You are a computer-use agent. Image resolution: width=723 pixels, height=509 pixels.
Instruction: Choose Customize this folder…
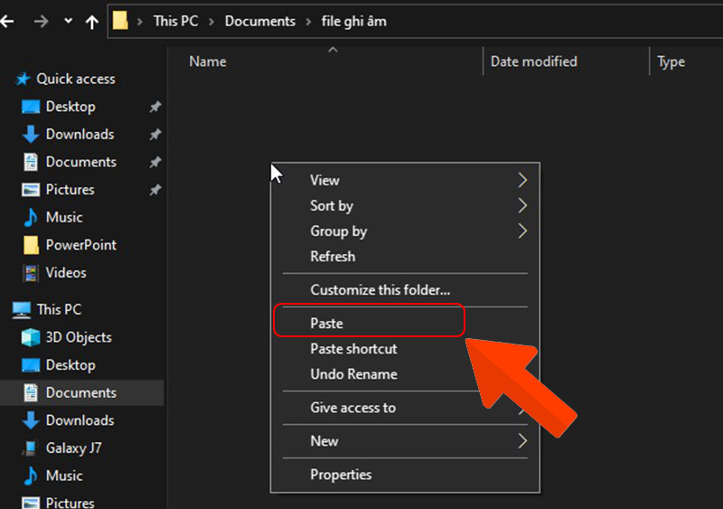point(405,290)
